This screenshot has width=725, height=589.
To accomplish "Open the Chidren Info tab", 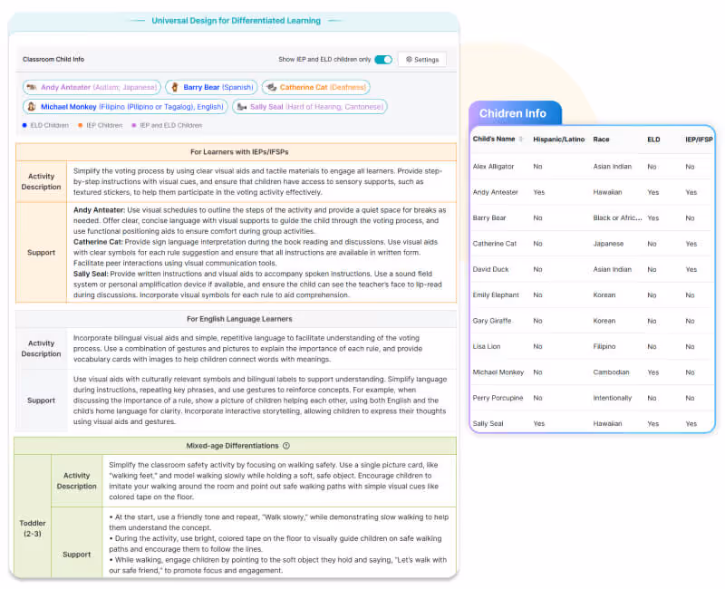I will [x=515, y=113].
